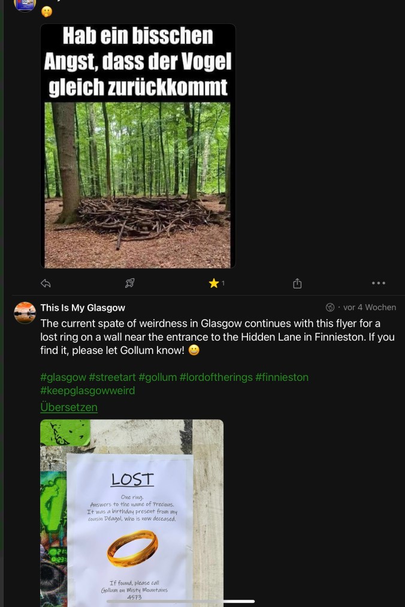This screenshot has width=405, height=607.
Task: Open the three-dot more options menu
Action: tap(379, 283)
